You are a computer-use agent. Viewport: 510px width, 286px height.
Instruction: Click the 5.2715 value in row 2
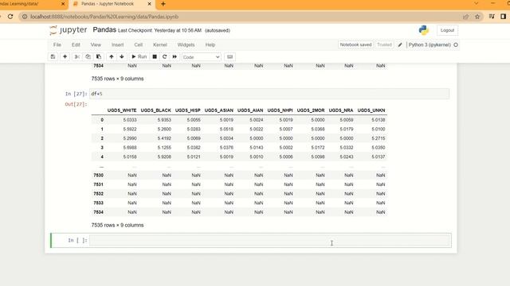pos(379,138)
